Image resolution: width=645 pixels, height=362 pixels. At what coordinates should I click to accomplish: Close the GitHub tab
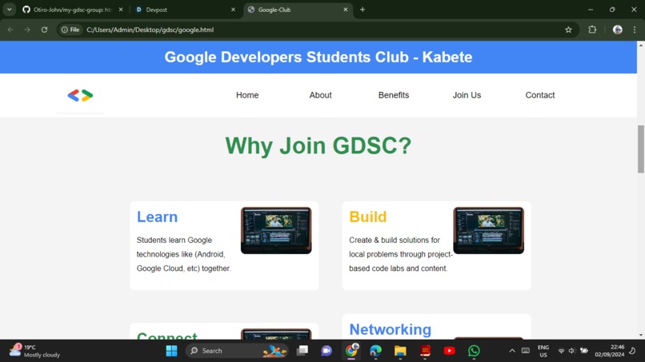pyautogui.click(x=121, y=10)
